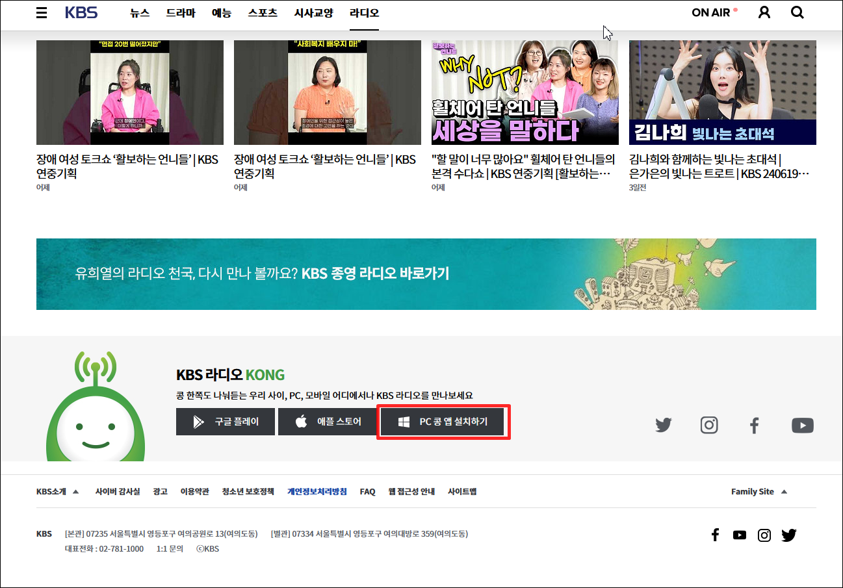Click the PC 콩 앱 설치하기 button
Screen dimensions: 843x588
click(443, 422)
